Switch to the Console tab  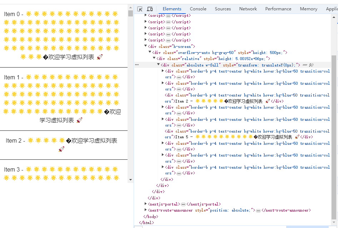(198, 9)
